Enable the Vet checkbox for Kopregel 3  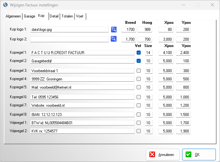click(138, 71)
